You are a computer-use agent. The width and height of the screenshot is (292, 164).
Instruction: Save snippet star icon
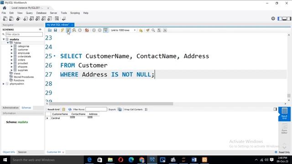coord(141,31)
